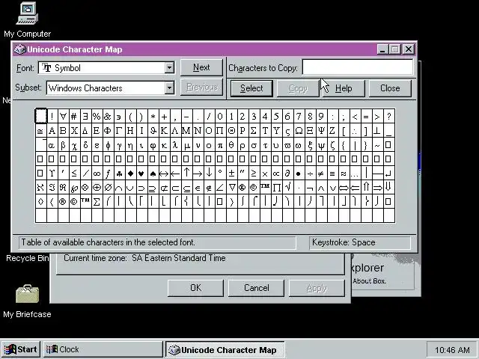This screenshot has width=479, height=359.
Task: Select the greater-than-or-equal sign
Action: 254,174
